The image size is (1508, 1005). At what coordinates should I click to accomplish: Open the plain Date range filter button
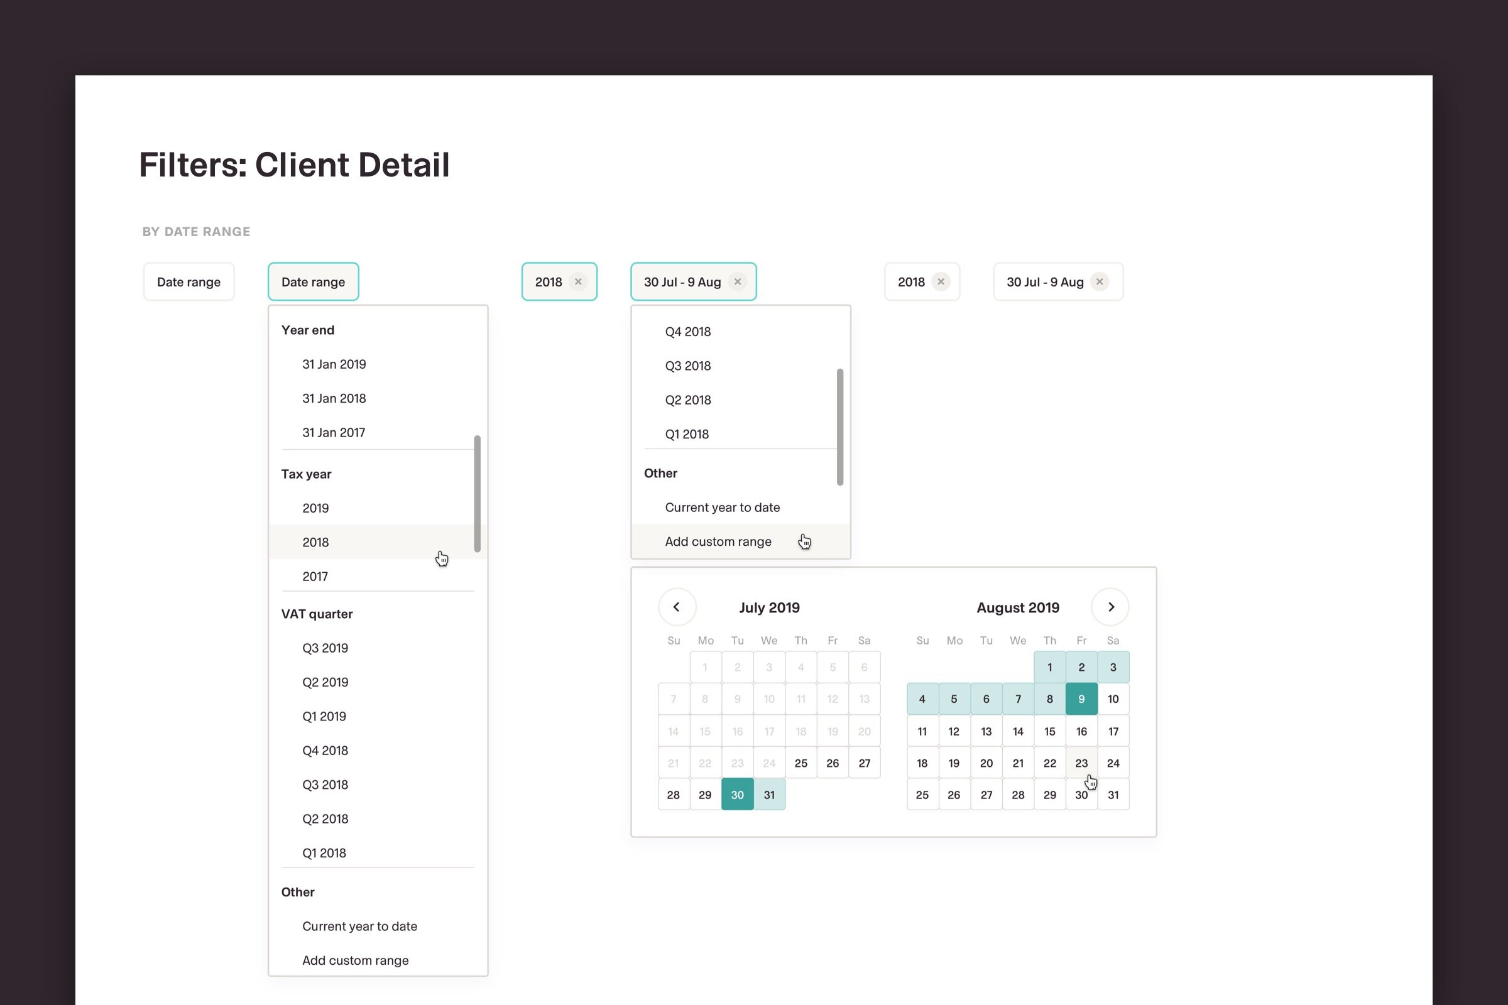[x=188, y=282]
